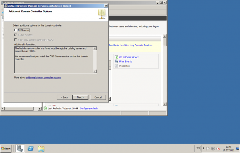Go back with the Back button
The image size is (240, 153).
pos(64,97)
